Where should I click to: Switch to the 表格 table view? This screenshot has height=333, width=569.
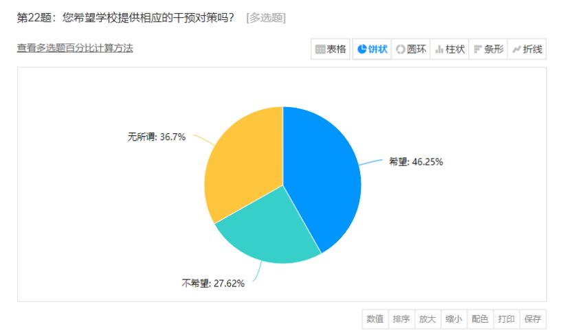(x=331, y=49)
